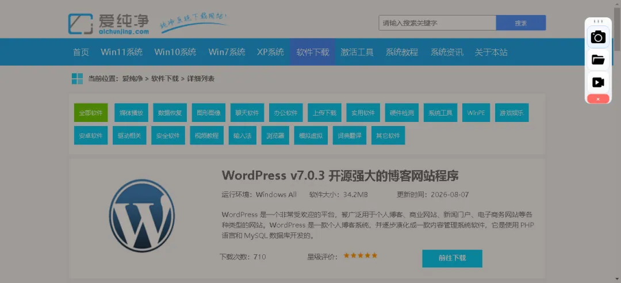621x283 pixels.
Task: Filter by 办公软件 category
Action: coord(286,113)
